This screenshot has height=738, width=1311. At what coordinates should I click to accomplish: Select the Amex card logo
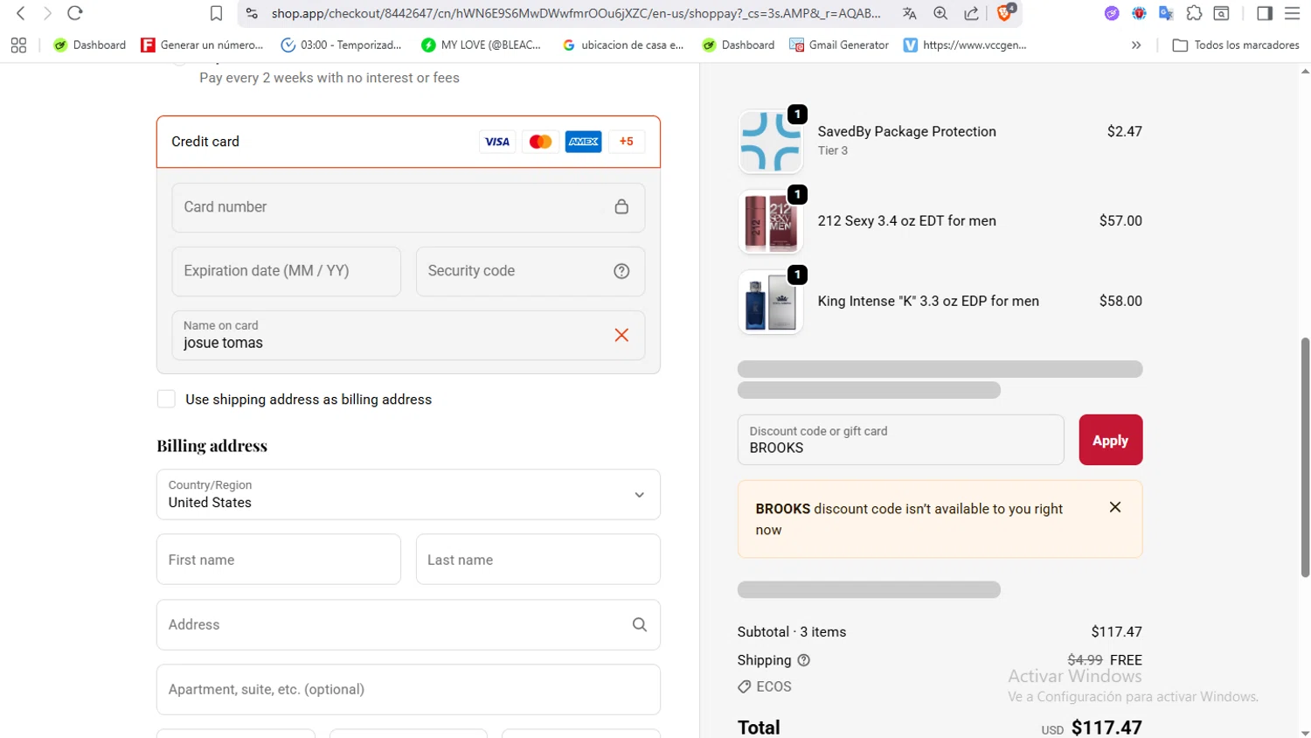[x=583, y=142]
